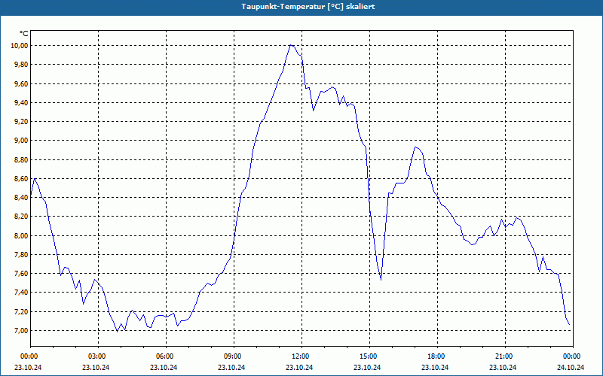603x376 pixels.
Task: Select the '06:00' time label
Action: [x=166, y=356]
